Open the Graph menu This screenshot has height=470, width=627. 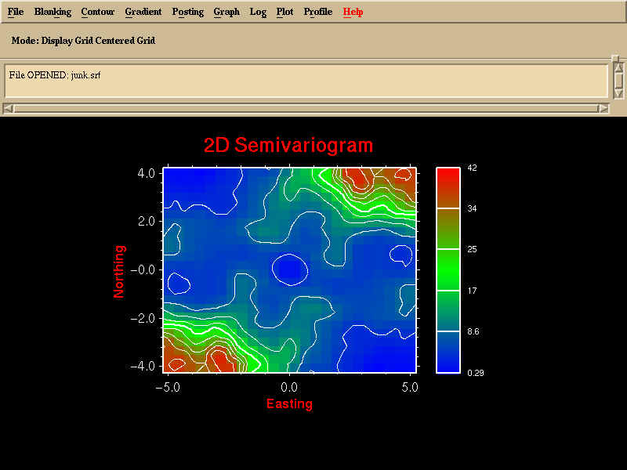coord(227,12)
